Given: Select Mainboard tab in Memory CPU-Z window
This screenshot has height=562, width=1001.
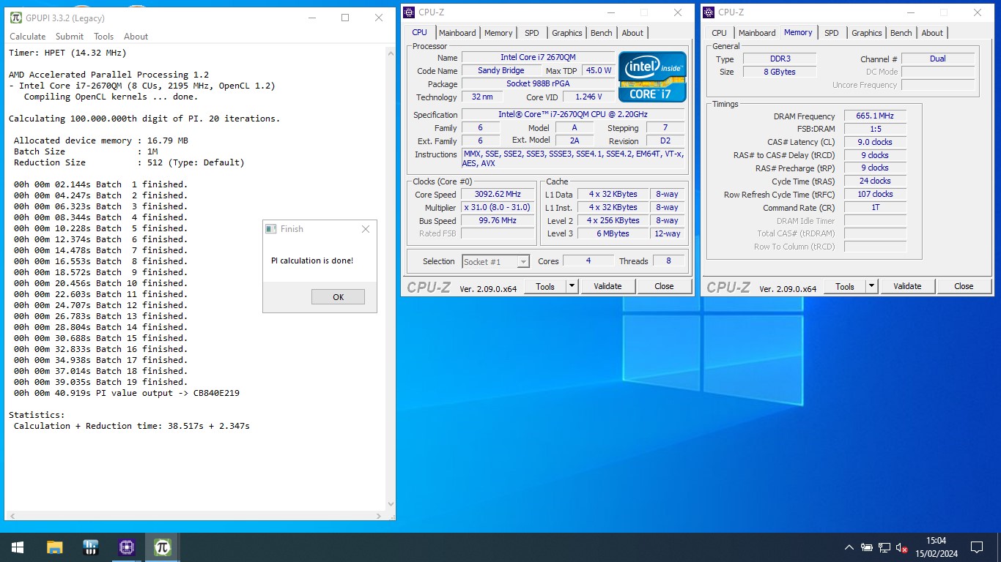Looking at the screenshot, I should coord(757,33).
